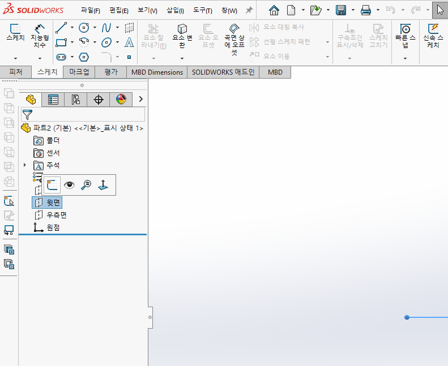Open the 빠른 스냅 dropdown arrow
Screen dimensions: 448x366
click(x=405, y=58)
